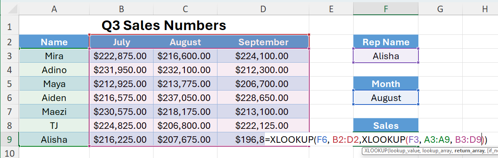
Task: Select column A header
Action: pos(54,9)
